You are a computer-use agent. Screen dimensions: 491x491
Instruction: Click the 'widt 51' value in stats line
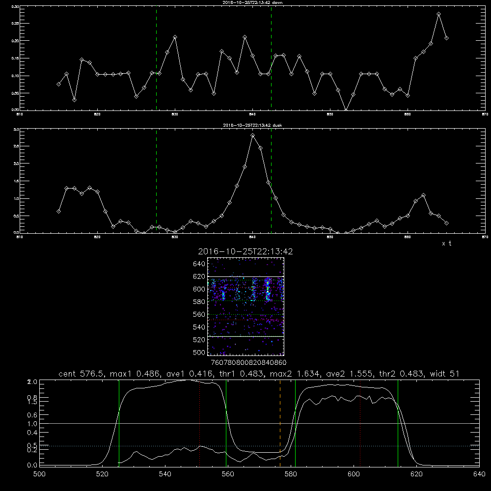445,374
